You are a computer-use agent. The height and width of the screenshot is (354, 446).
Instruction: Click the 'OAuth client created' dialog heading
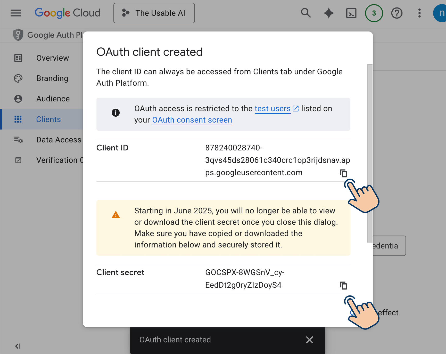[150, 52]
